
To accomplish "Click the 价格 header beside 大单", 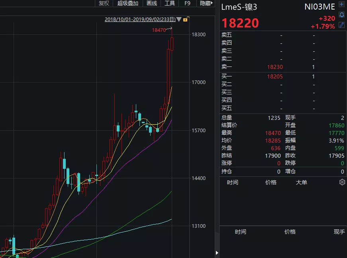I will point(271,182).
